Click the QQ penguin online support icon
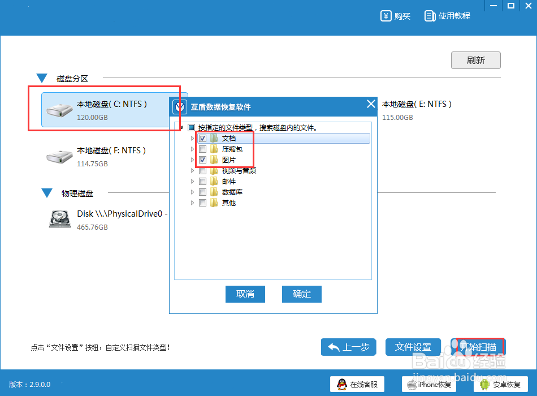537x396 pixels. (342, 384)
